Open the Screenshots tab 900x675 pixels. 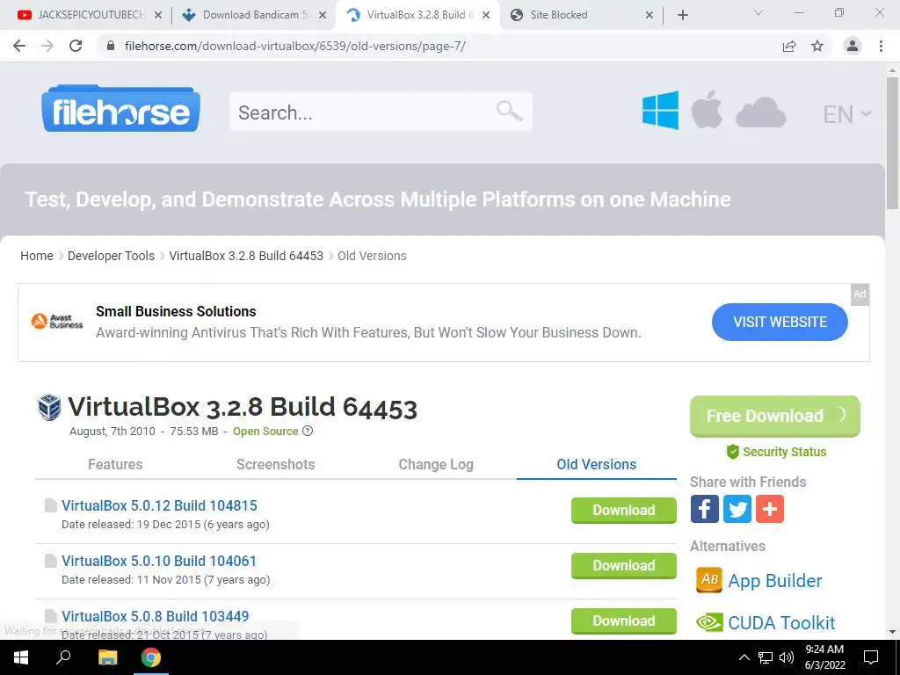point(275,464)
